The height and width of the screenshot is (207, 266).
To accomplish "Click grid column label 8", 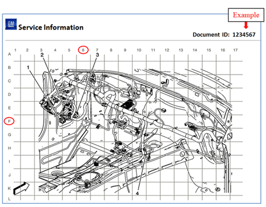I will 111,50.
